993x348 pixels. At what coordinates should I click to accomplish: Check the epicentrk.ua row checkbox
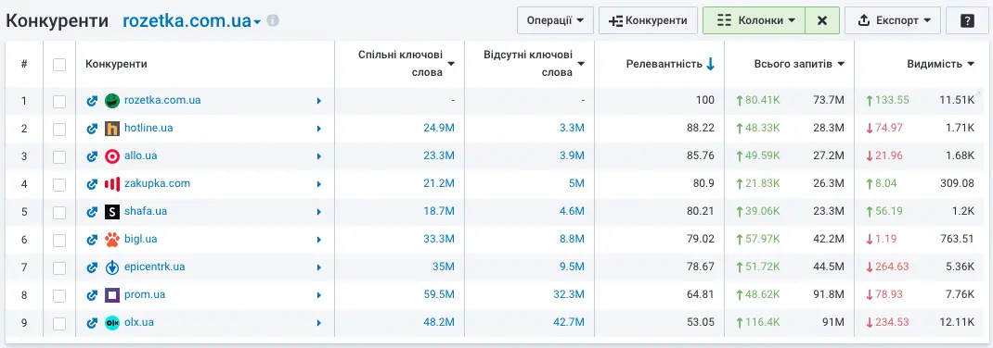pyautogui.click(x=59, y=267)
